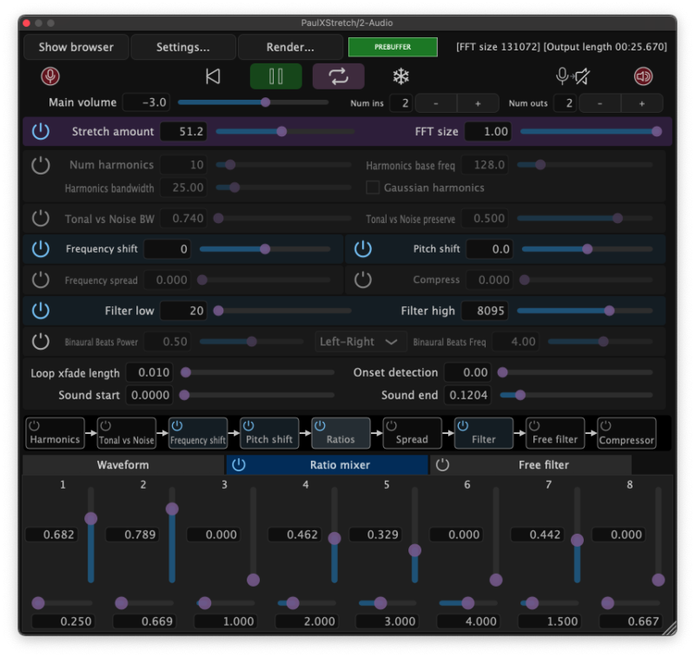
Task: Toggle Pitch shift power button
Action: 363,249
